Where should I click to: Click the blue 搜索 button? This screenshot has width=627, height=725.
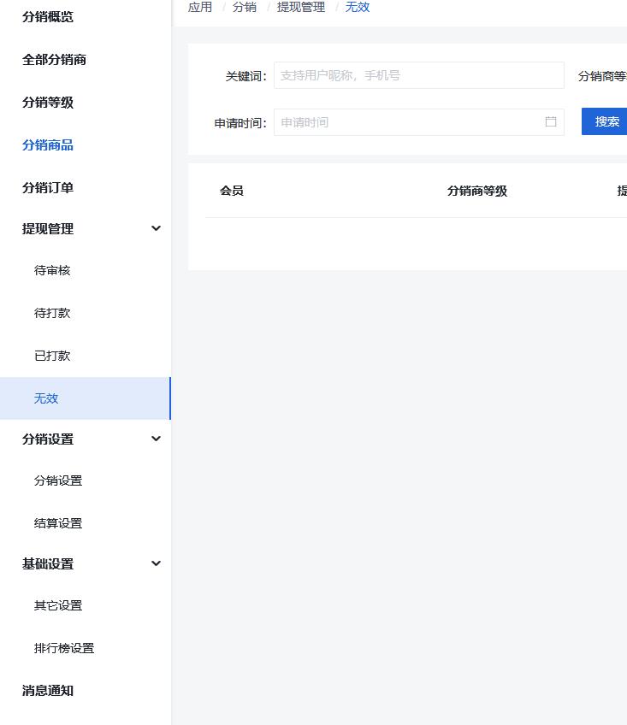[x=604, y=121]
